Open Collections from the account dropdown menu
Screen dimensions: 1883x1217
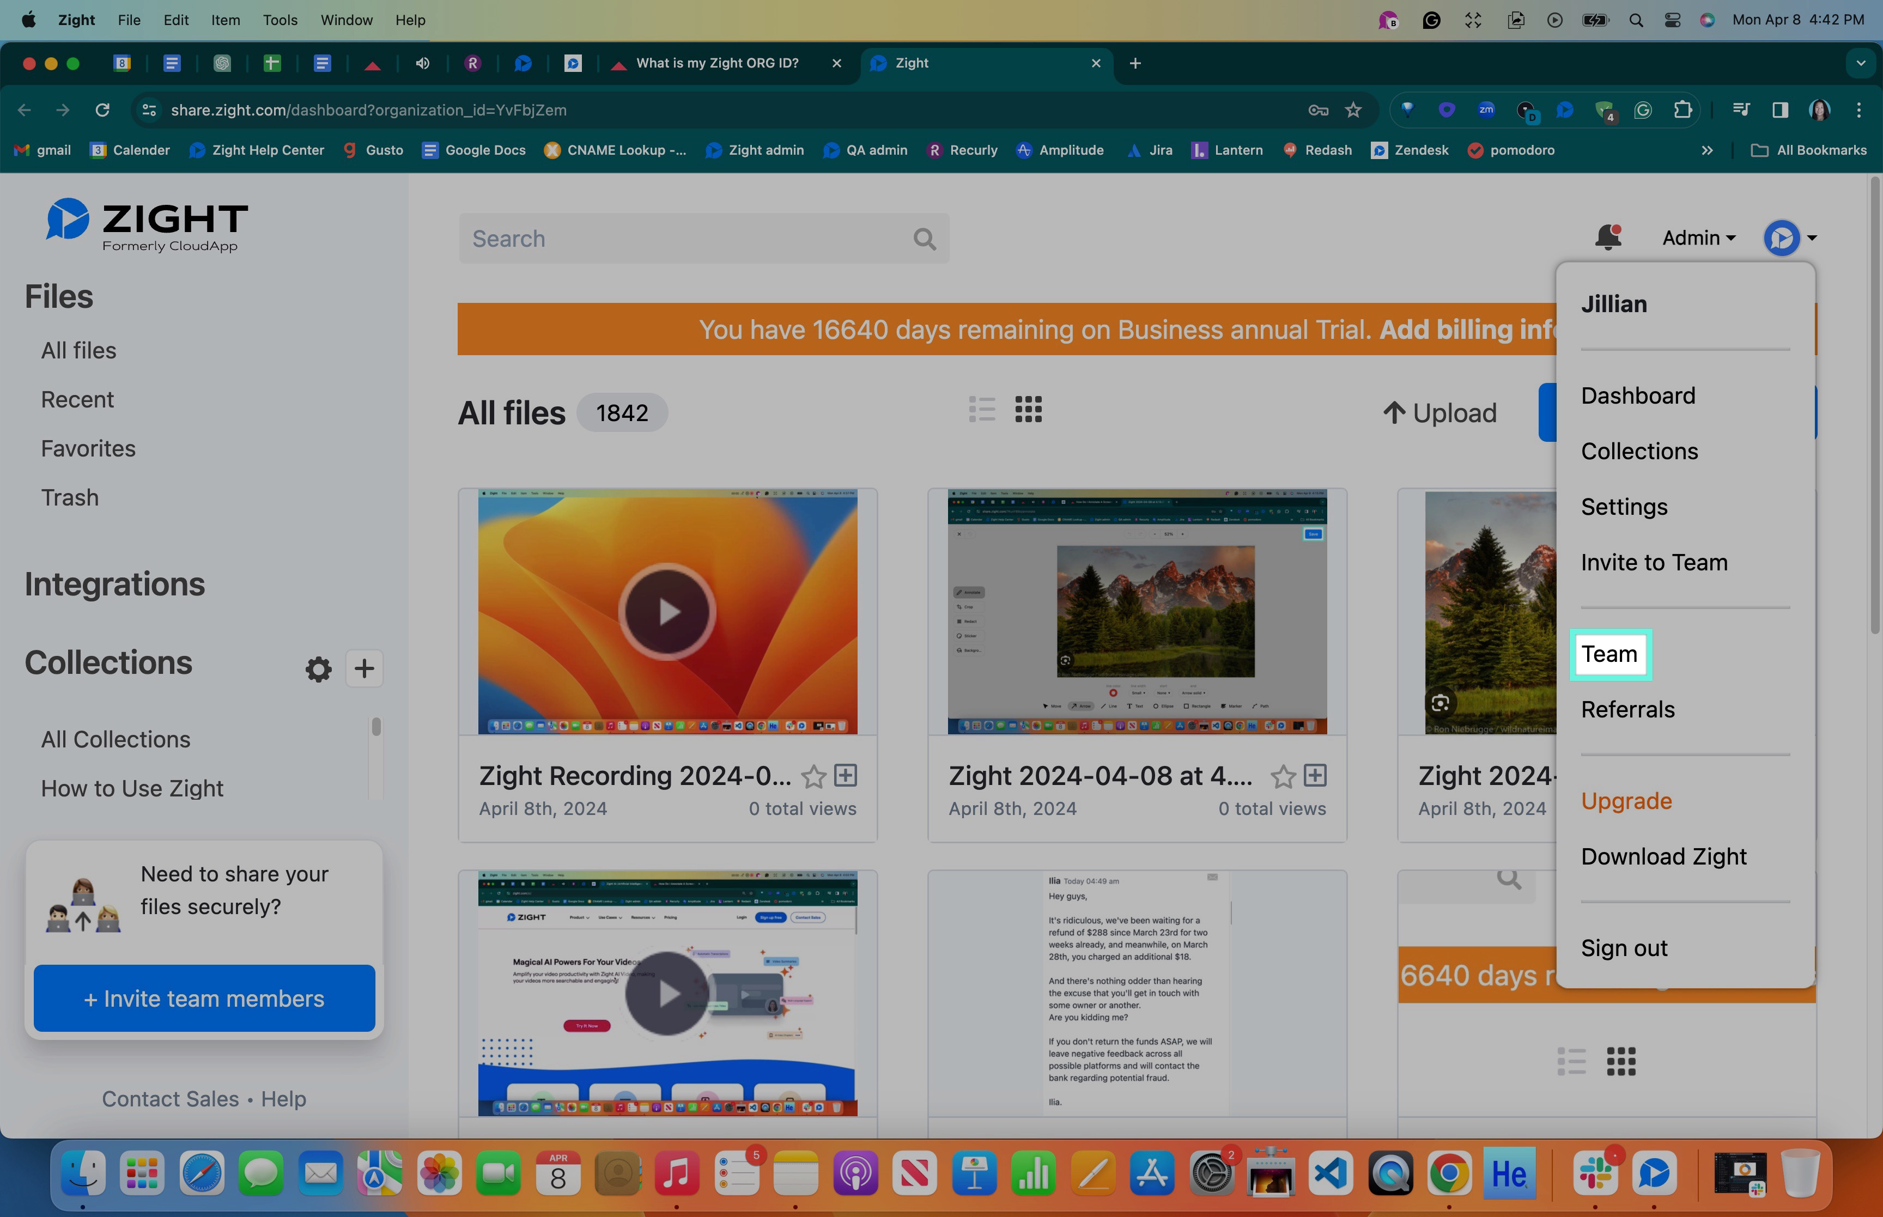coord(1639,451)
